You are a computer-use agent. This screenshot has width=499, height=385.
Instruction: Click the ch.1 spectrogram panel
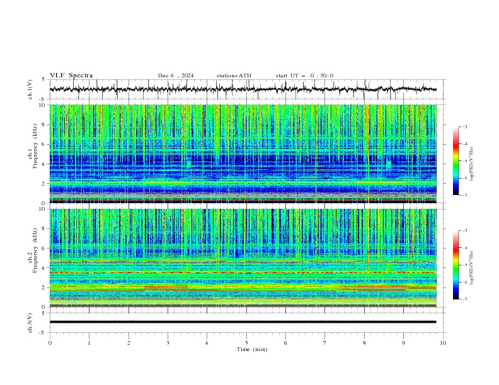pos(243,153)
